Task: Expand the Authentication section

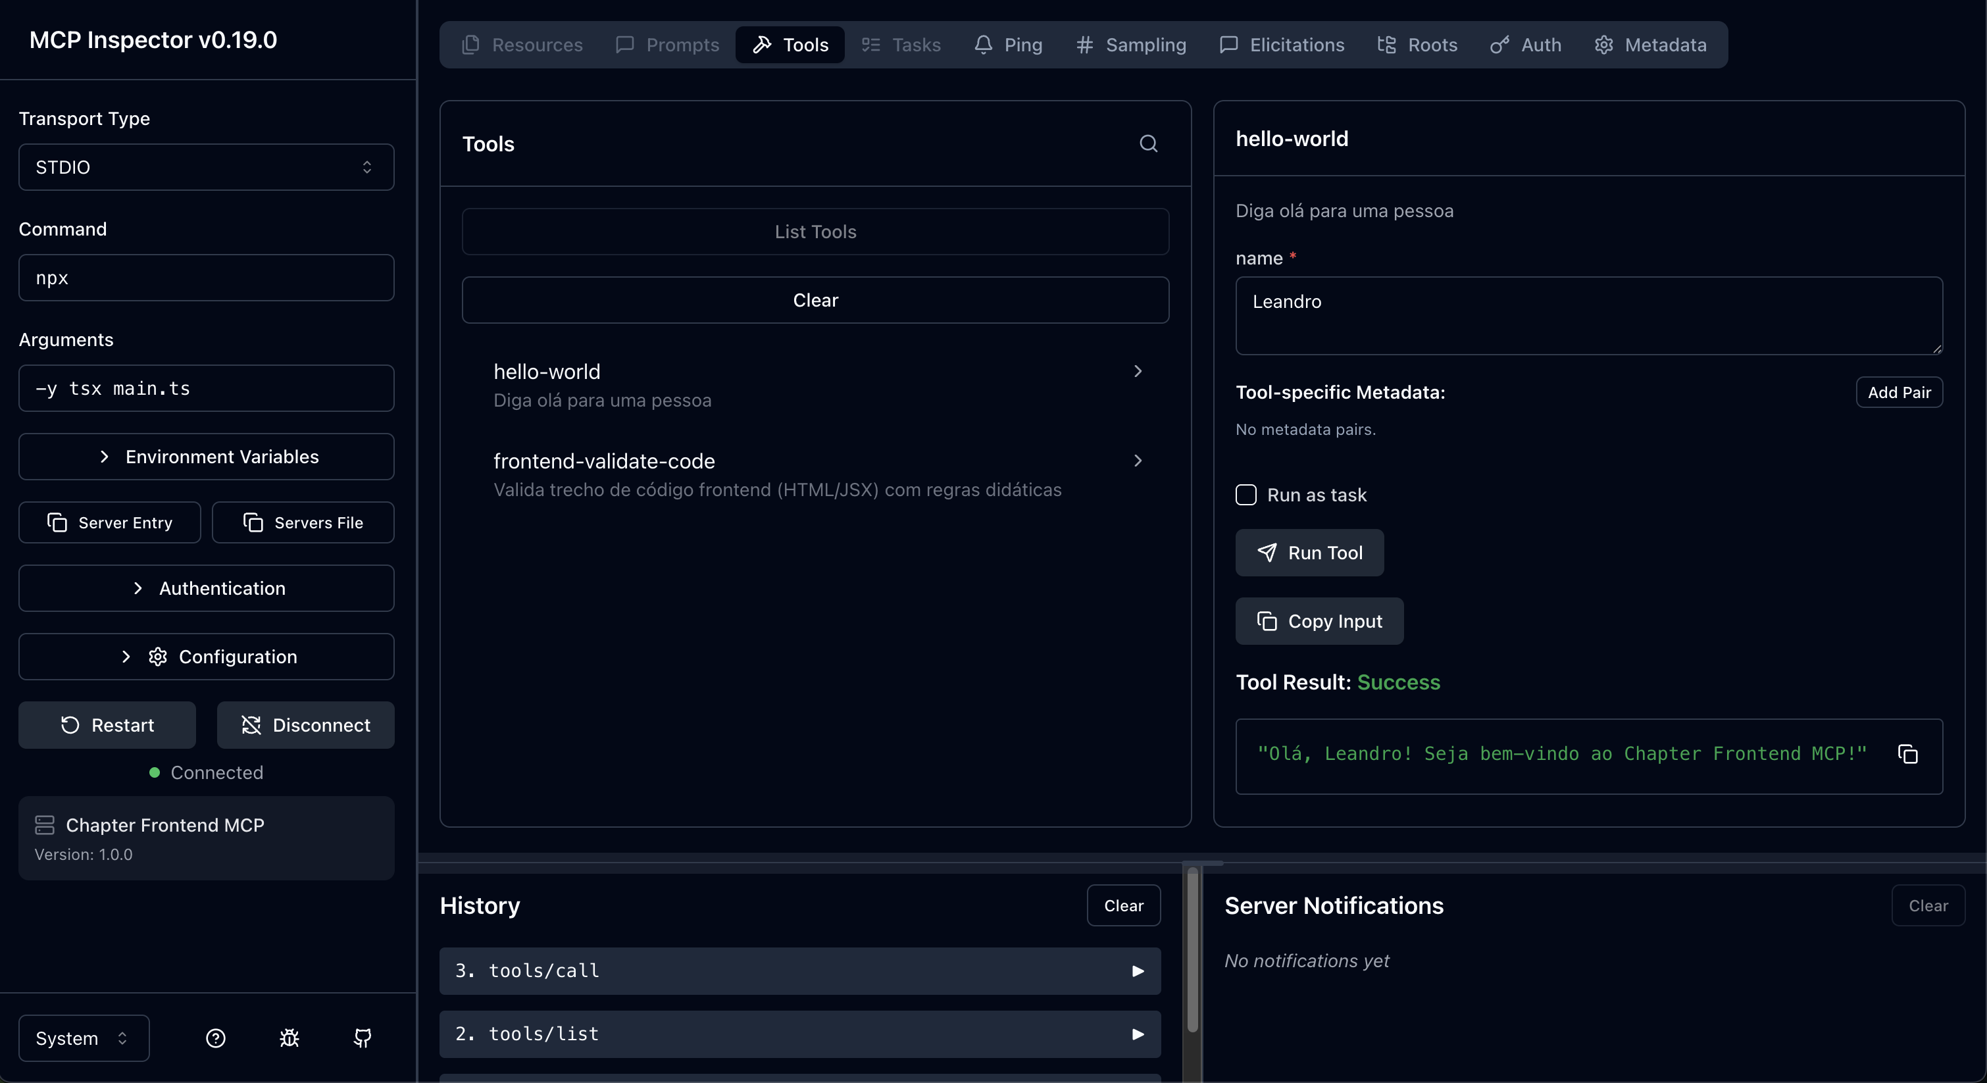Action: click(206, 588)
